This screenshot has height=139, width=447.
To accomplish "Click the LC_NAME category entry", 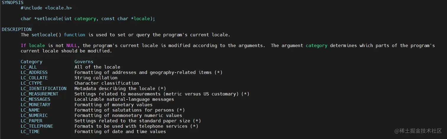I will coord(30,110).
